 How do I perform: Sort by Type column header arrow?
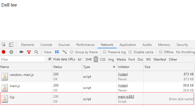[x=114, y=67]
